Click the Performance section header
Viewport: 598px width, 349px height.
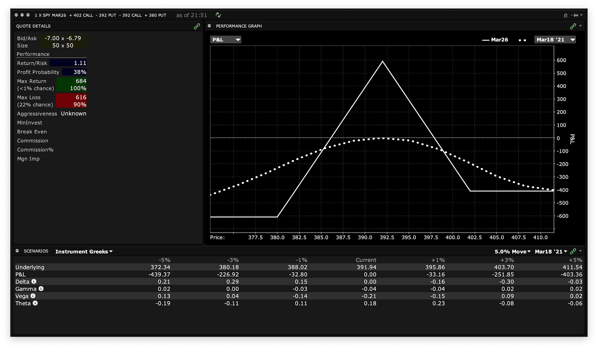coord(33,54)
